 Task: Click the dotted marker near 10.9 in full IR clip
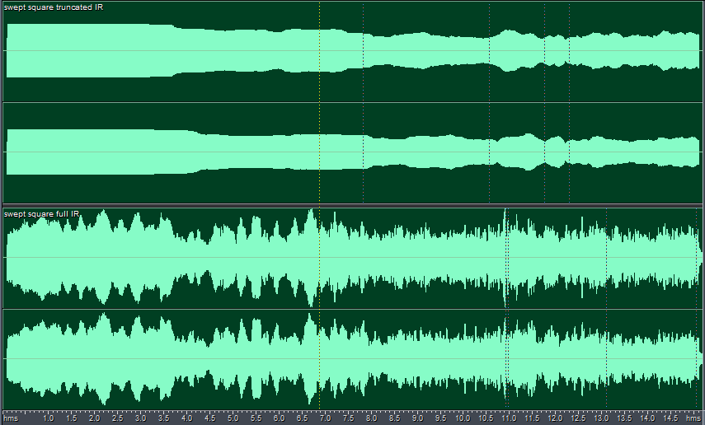point(507,308)
